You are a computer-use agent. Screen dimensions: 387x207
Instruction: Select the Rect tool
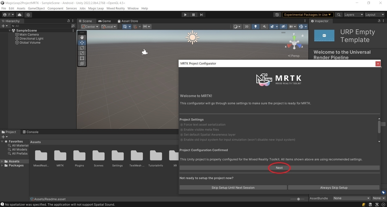pos(82,58)
